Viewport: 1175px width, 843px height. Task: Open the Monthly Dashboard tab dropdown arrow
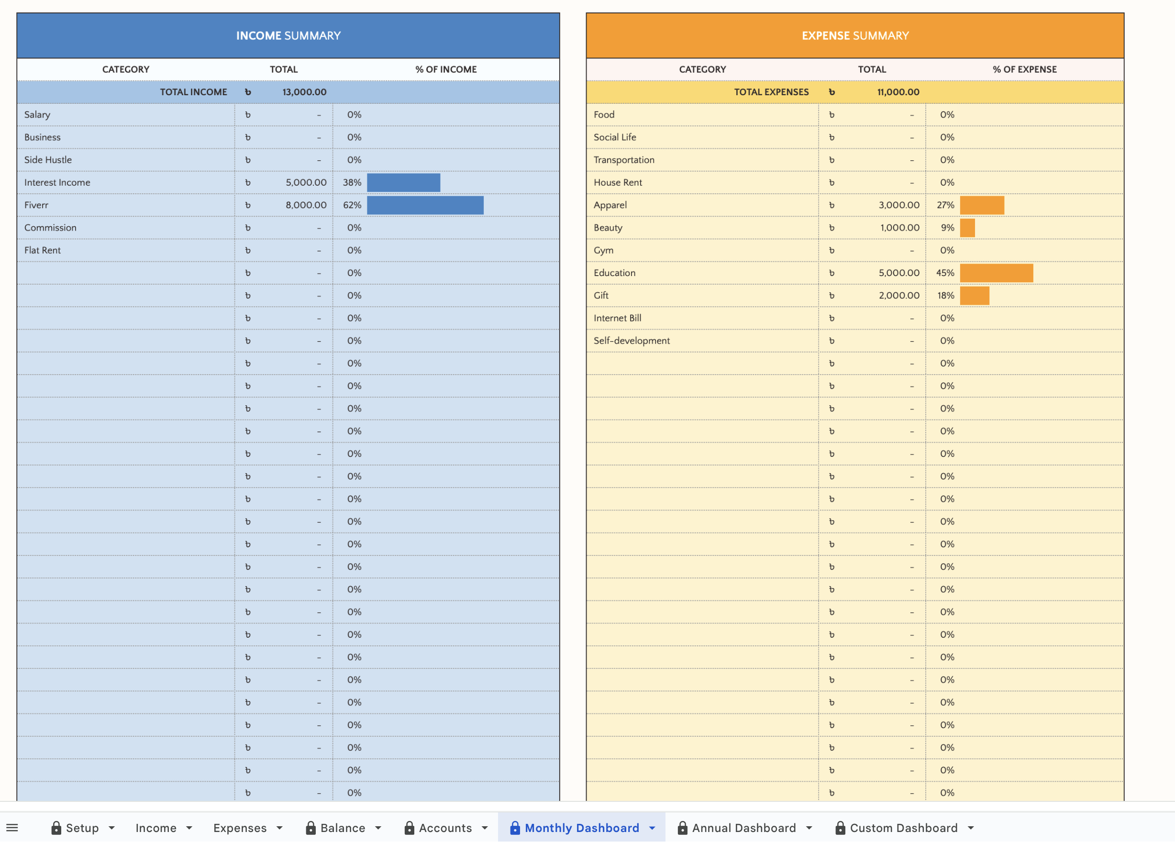coord(652,828)
